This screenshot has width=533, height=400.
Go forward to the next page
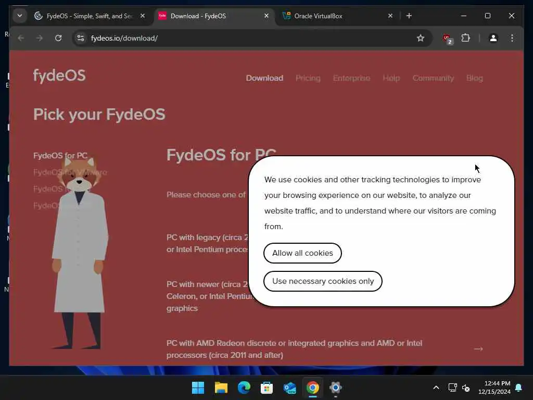tap(40, 38)
